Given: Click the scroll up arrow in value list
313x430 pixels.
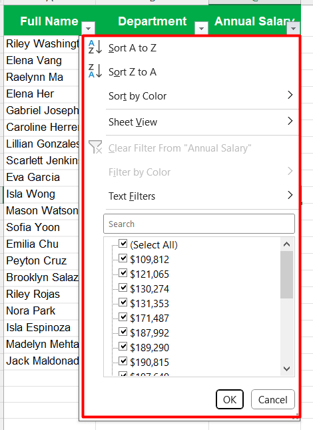Looking at the screenshot, I should click(287, 244).
